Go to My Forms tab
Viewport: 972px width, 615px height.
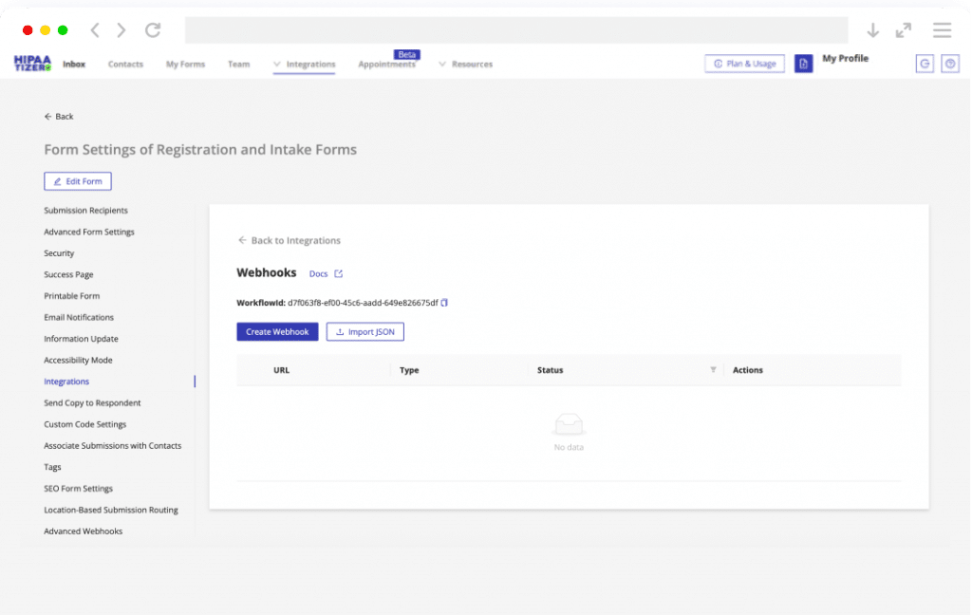click(185, 64)
